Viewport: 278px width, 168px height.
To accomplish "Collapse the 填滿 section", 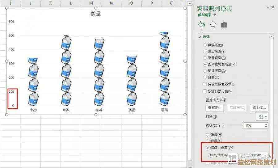I will (200, 37).
